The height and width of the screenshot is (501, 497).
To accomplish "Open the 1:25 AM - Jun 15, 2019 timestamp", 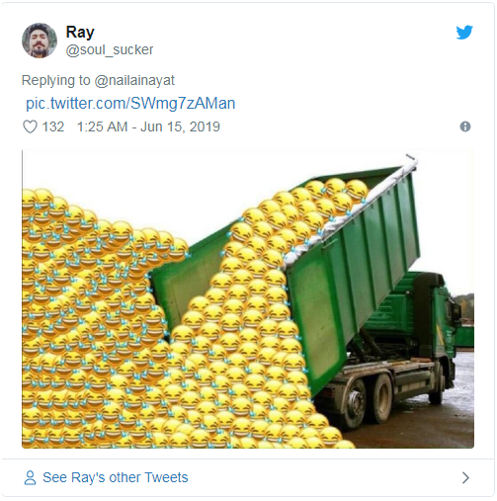I will coord(148,126).
